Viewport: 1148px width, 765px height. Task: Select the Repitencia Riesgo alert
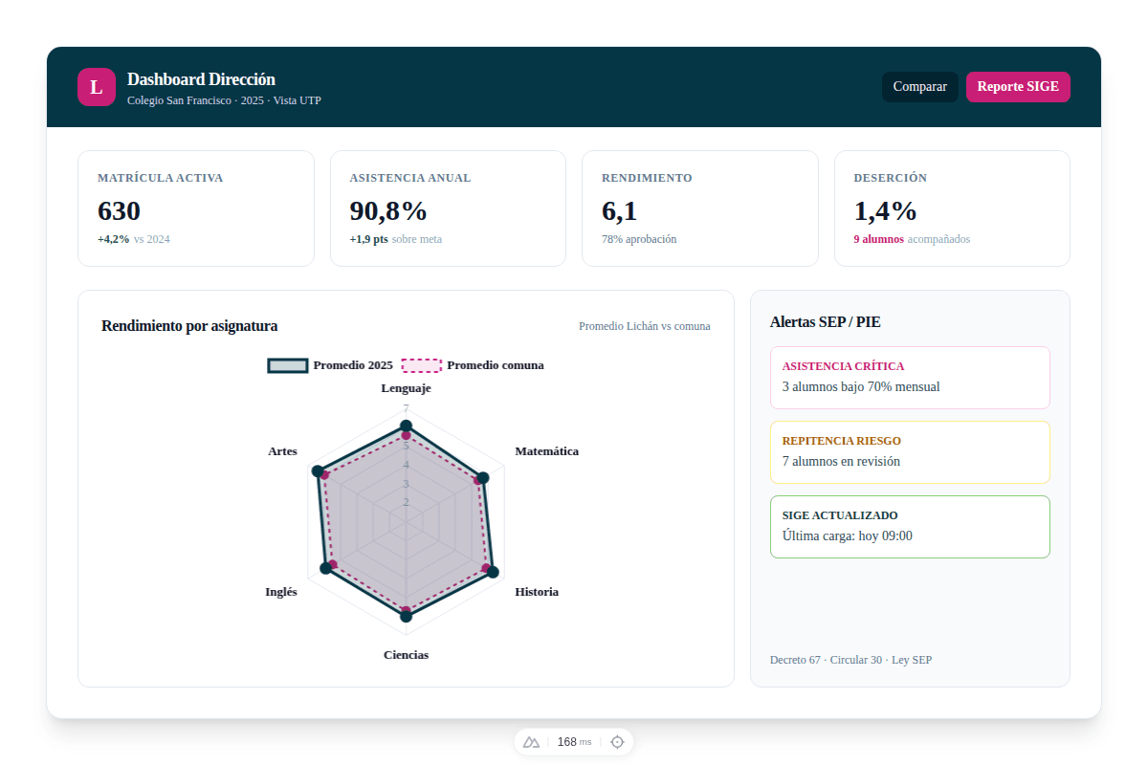(910, 452)
